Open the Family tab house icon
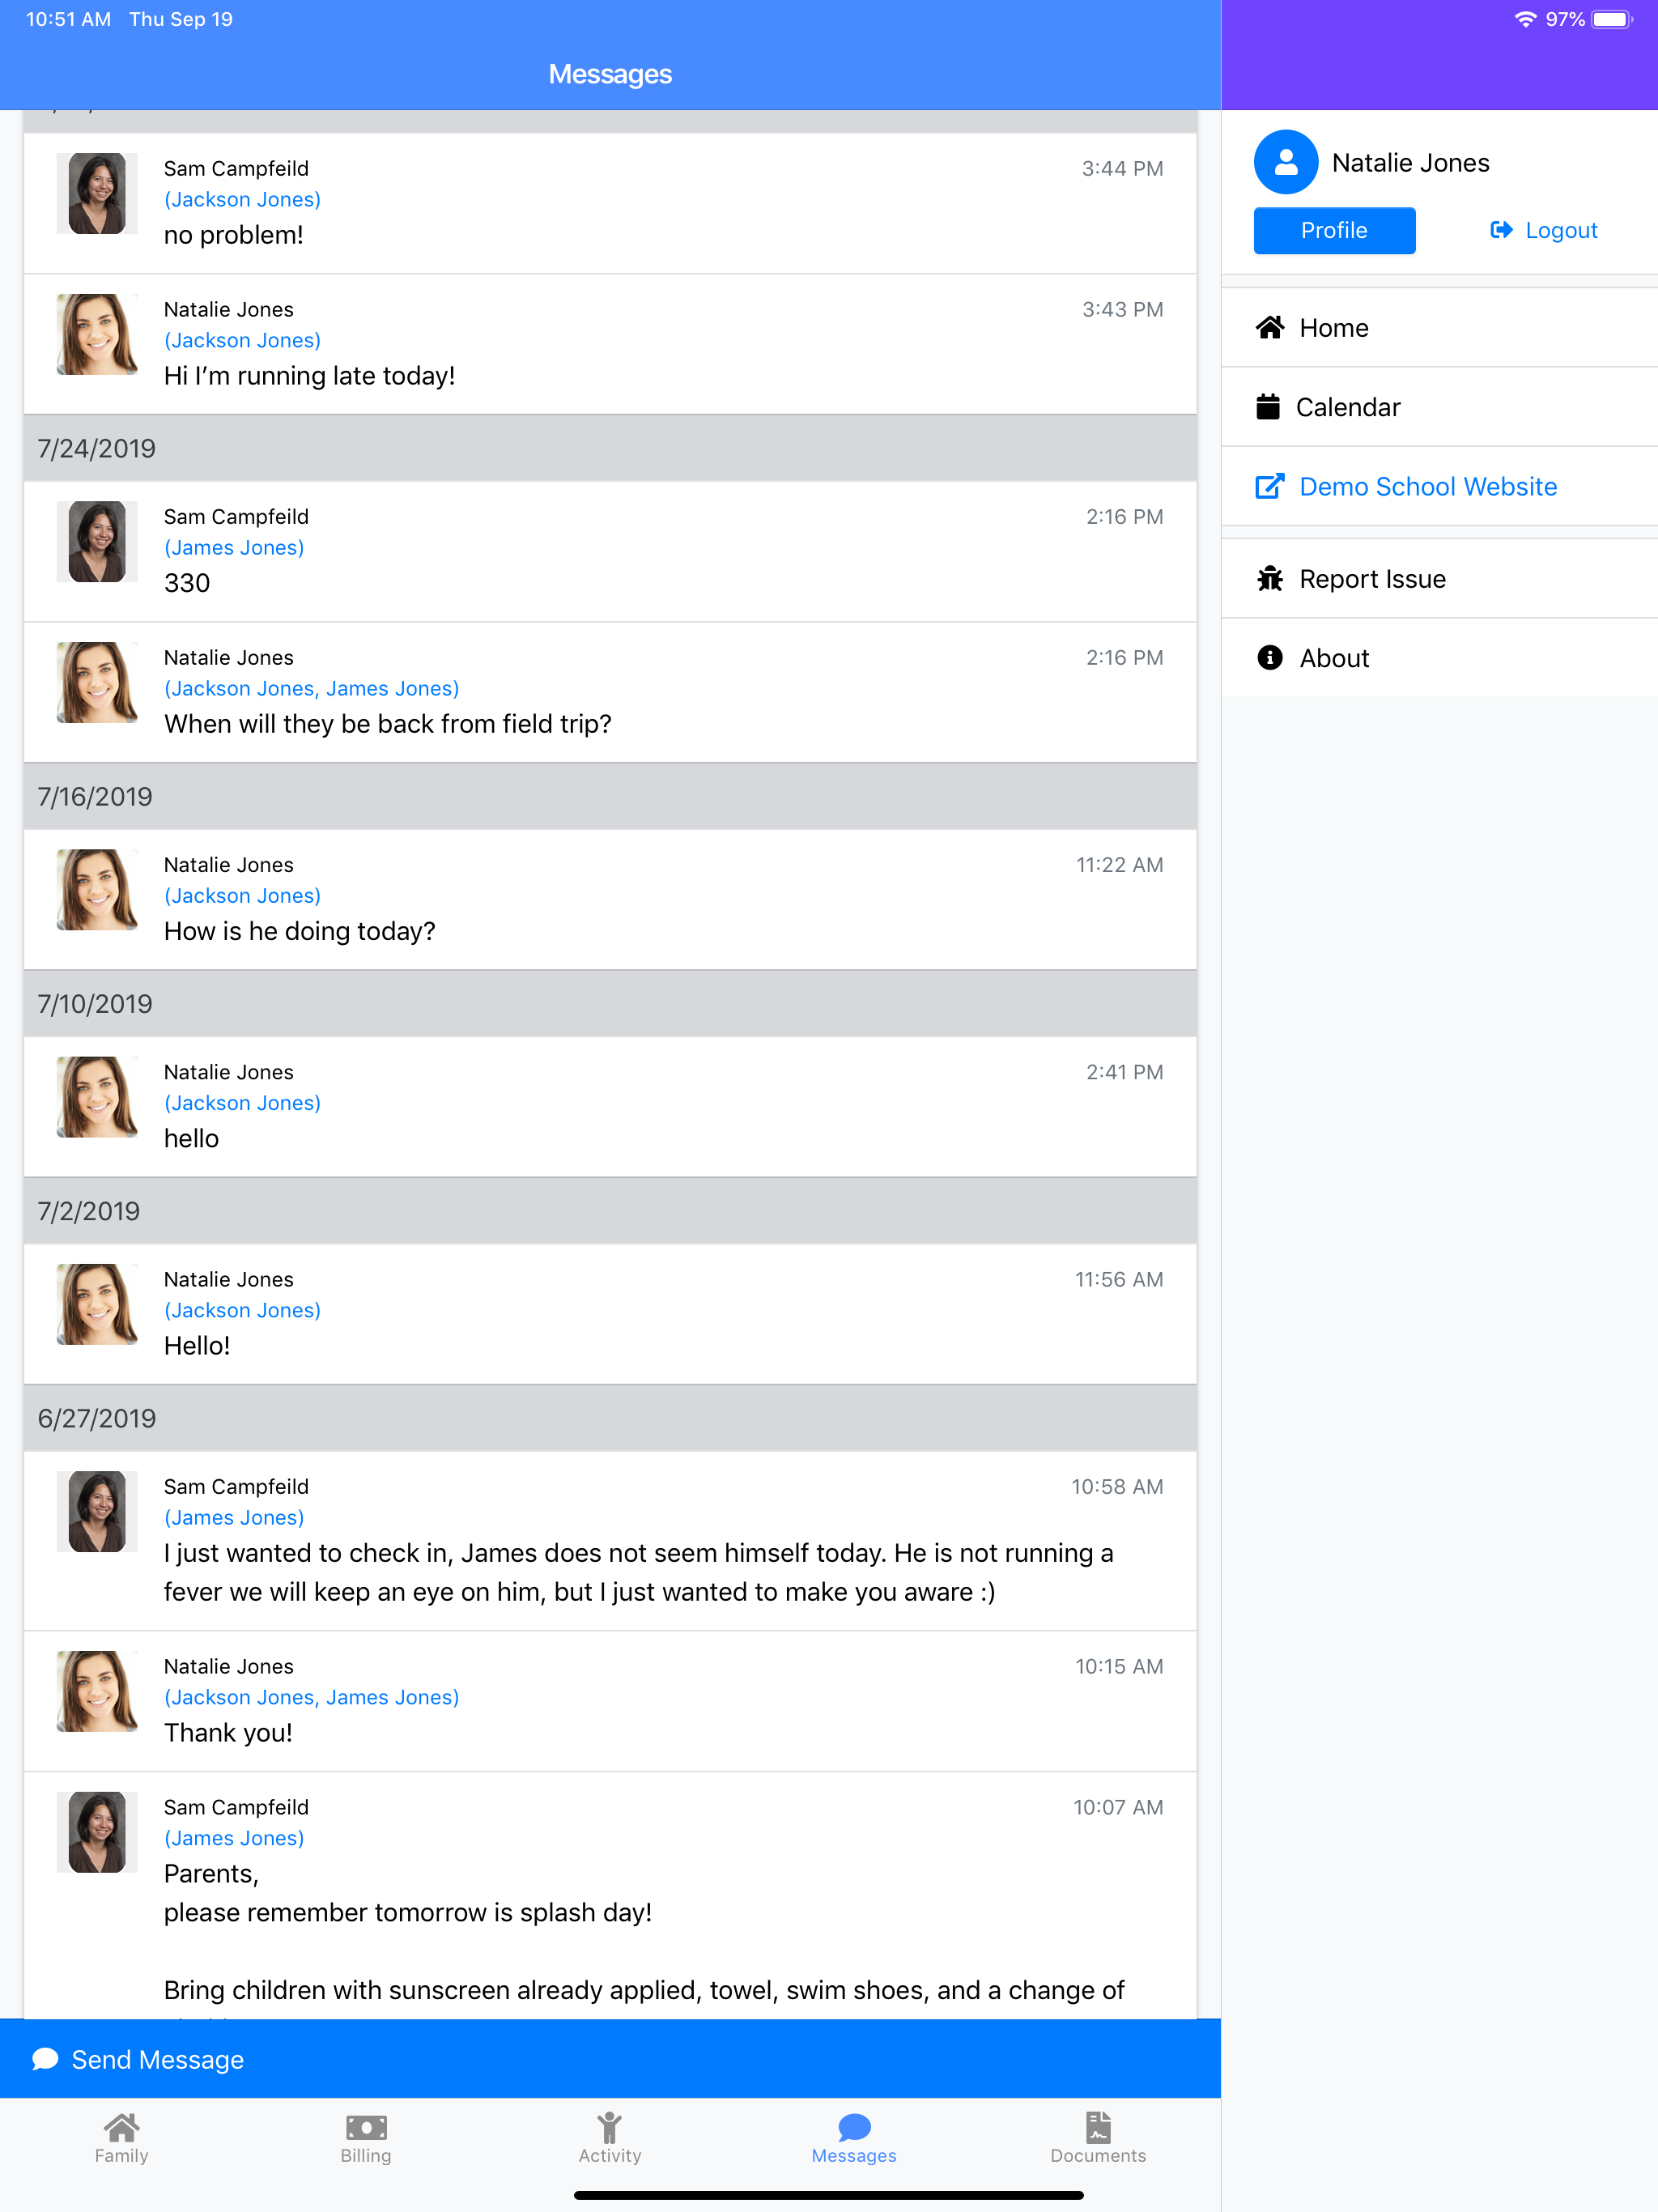1658x2212 pixels. point(121,2126)
